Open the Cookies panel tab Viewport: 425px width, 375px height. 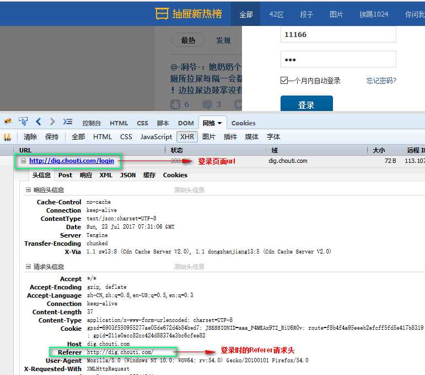(243, 123)
